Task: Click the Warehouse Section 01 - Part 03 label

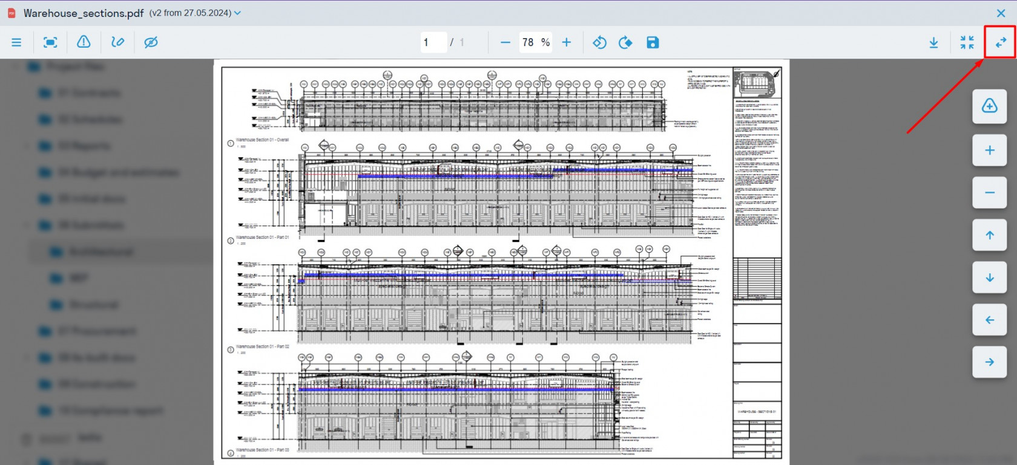Action: [262, 450]
